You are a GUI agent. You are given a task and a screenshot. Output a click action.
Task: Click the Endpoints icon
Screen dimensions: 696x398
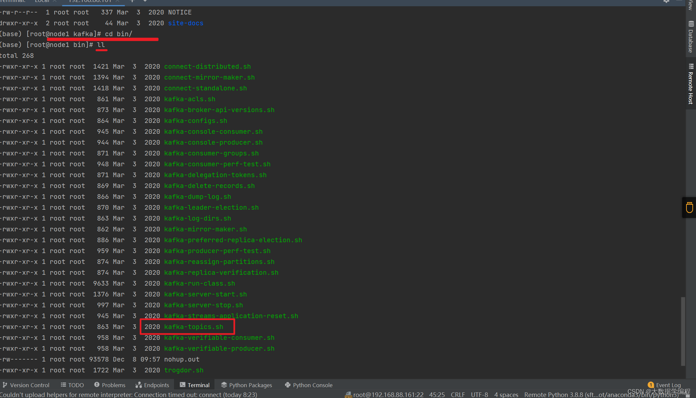point(139,385)
